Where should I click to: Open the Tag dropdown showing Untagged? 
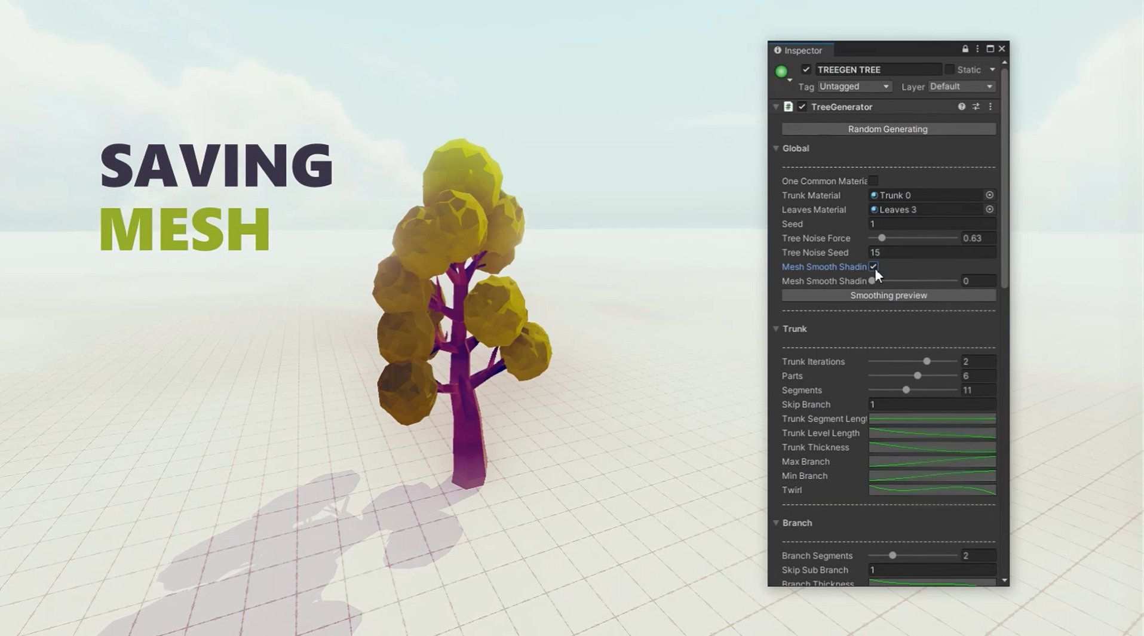click(854, 87)
